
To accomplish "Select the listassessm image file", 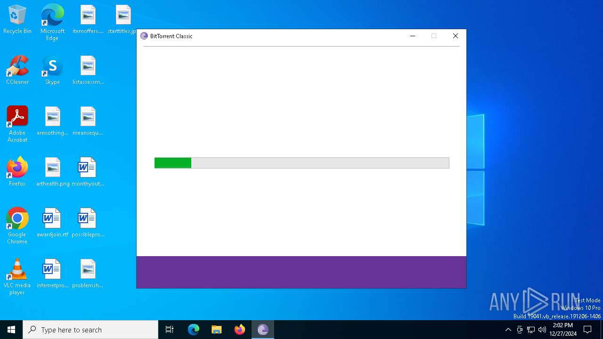I will point(88,70).
